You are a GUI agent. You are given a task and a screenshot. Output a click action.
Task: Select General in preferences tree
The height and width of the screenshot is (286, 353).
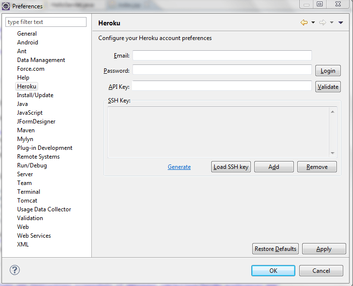coord(27,34)
